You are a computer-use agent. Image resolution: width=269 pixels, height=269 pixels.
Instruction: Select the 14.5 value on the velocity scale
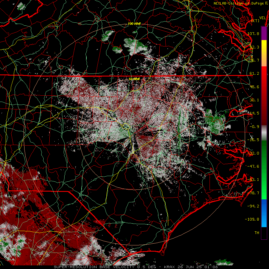click(x=254, y=113)
